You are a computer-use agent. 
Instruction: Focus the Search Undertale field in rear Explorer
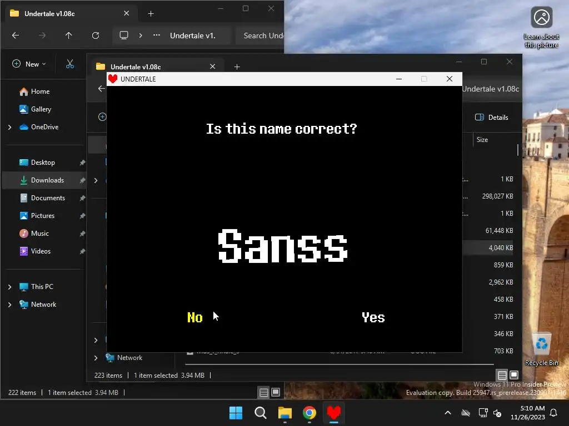pyautogui.click(x=260, y=35)
